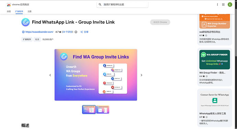237x129 pixels.
Task: Click the Find WhatsApp Link extension logo
Action: pos(25,22)
